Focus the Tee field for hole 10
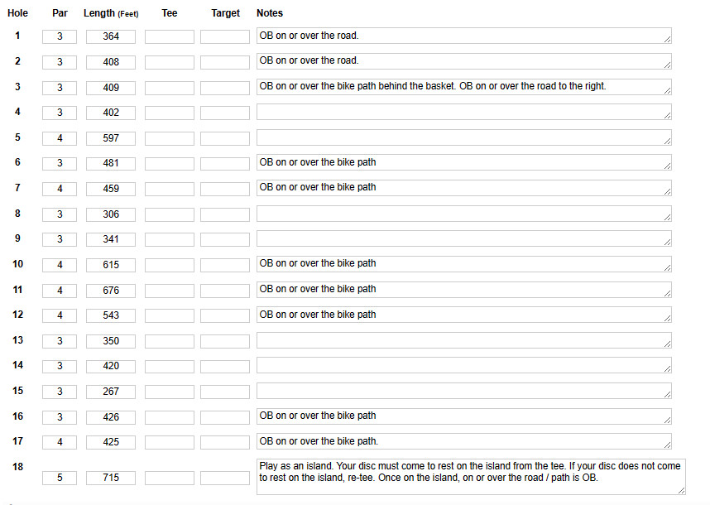The height and width of the screenshot is (505, 710). [x=170, y=265]
